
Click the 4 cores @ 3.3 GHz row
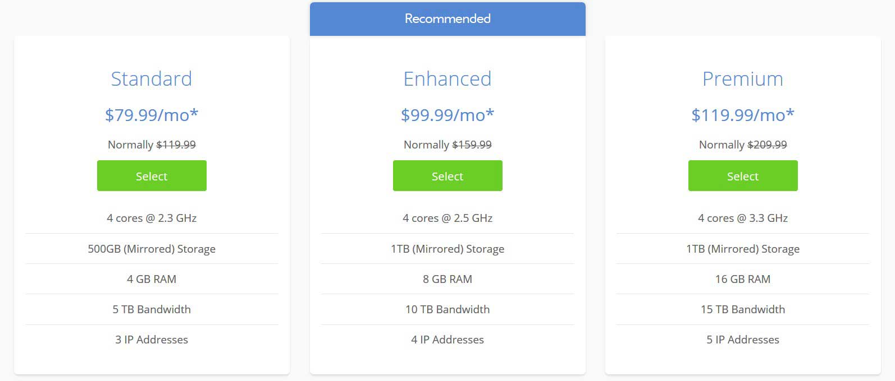(743, 218)
